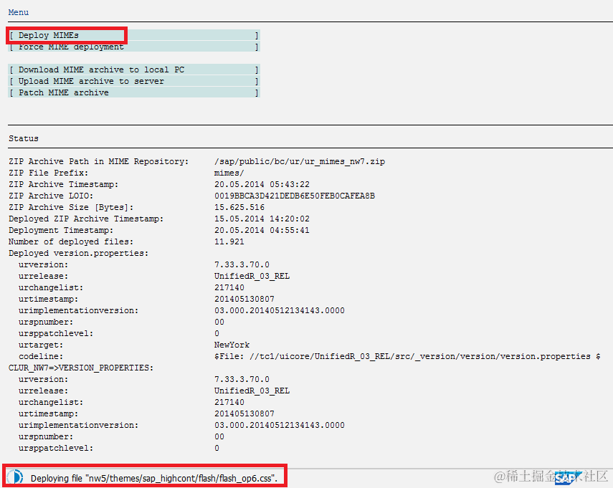
Task: Click CLUR_NW7=>VERSION_PROPERTIES label
Action: click(x=81, y=368)
